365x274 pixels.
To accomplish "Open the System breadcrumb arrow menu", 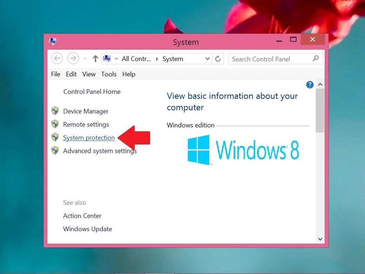I will tap(157, 59).
